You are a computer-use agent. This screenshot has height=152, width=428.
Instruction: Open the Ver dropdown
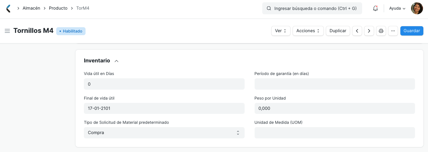pyautogui.click(x=281, y=31)
